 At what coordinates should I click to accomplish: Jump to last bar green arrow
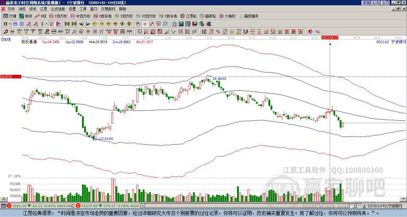click(74, 24)
